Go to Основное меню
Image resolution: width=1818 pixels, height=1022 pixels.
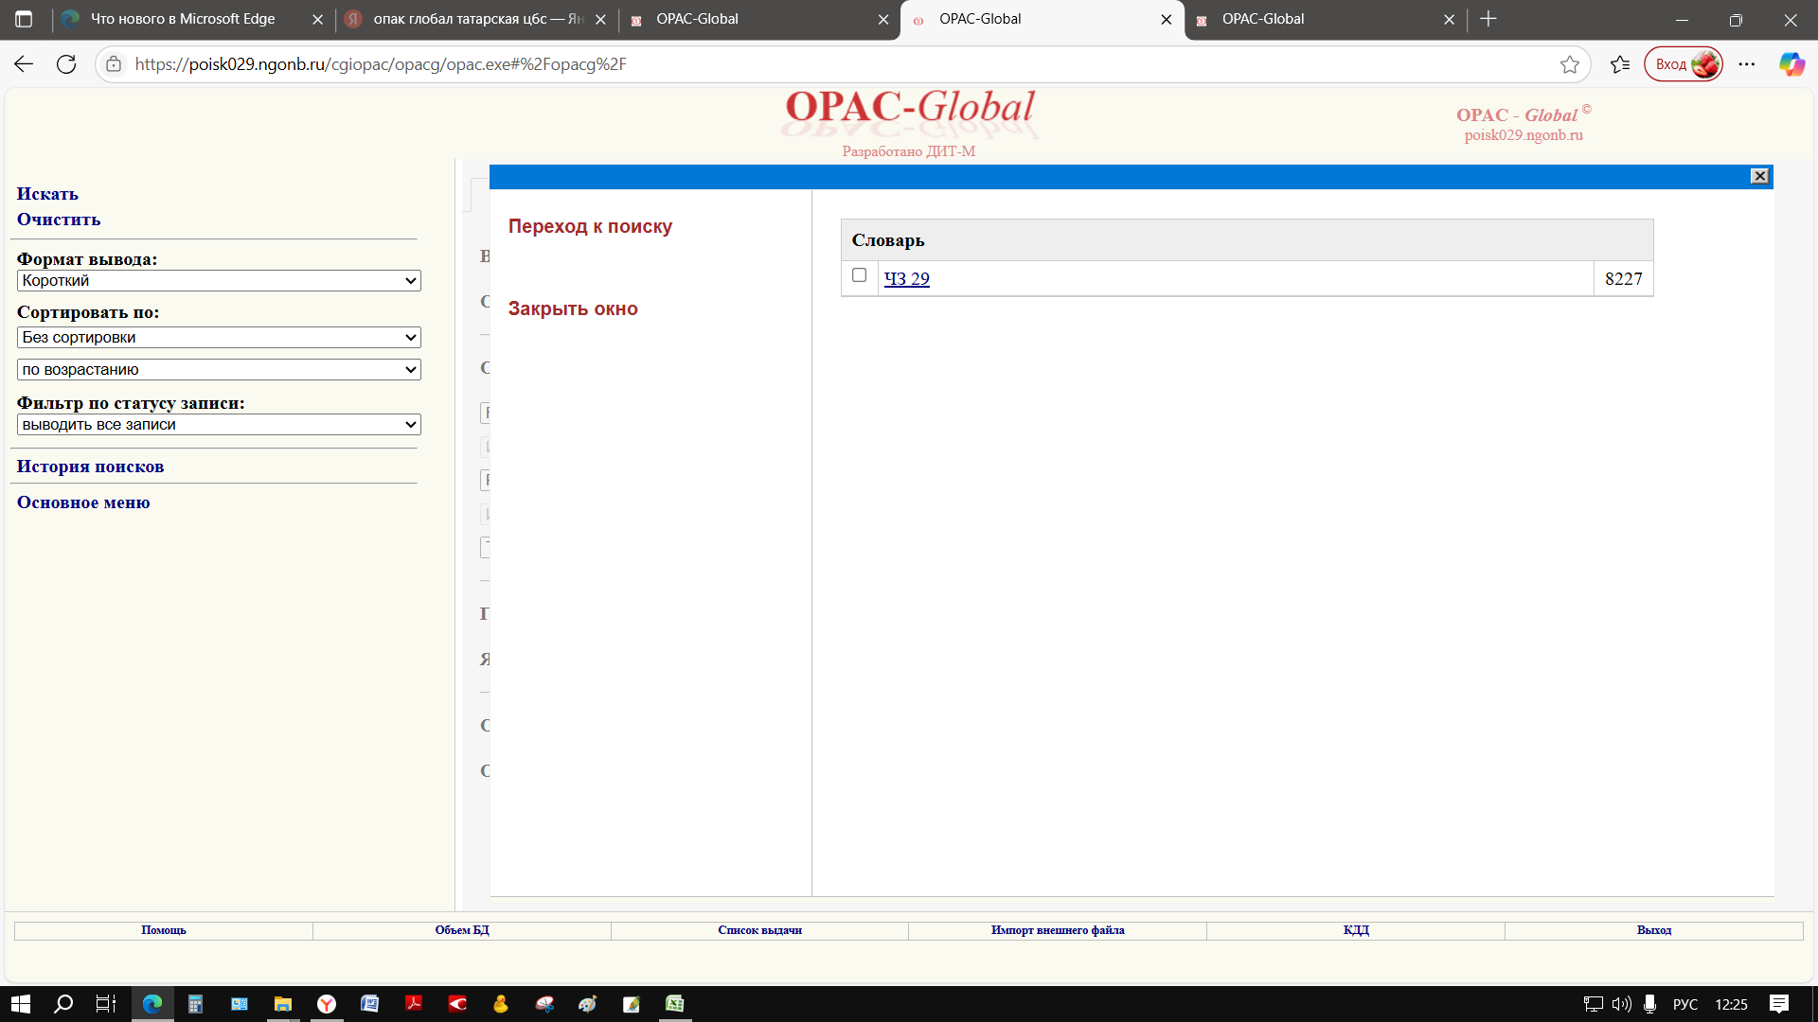coord(83,502)
